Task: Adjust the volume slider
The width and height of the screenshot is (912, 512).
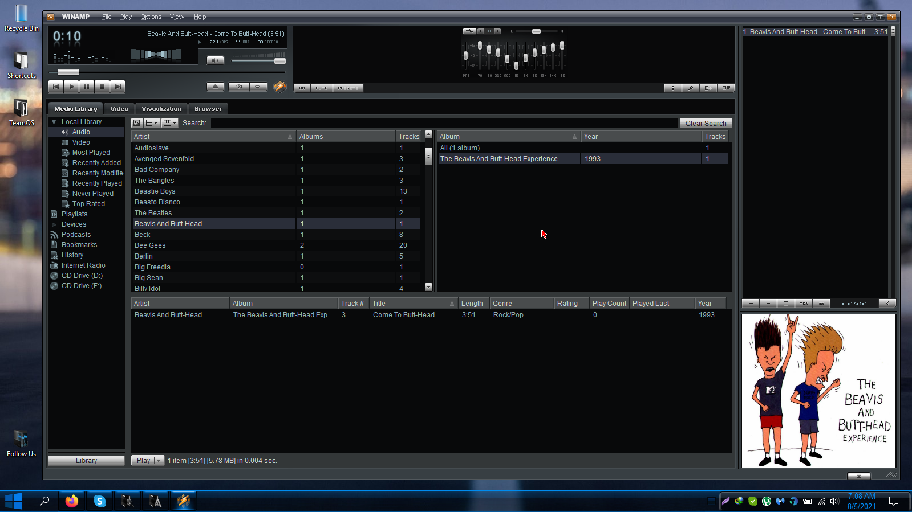Action: 258,60
